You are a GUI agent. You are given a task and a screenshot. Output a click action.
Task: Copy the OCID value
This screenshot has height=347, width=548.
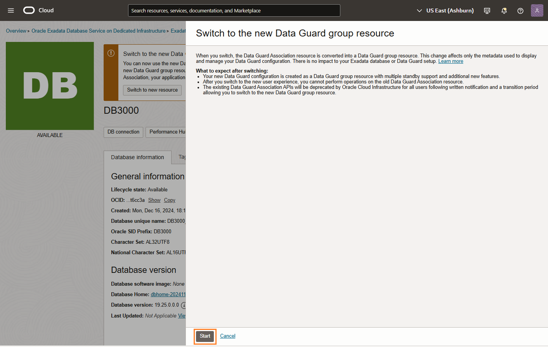[170, 200]
